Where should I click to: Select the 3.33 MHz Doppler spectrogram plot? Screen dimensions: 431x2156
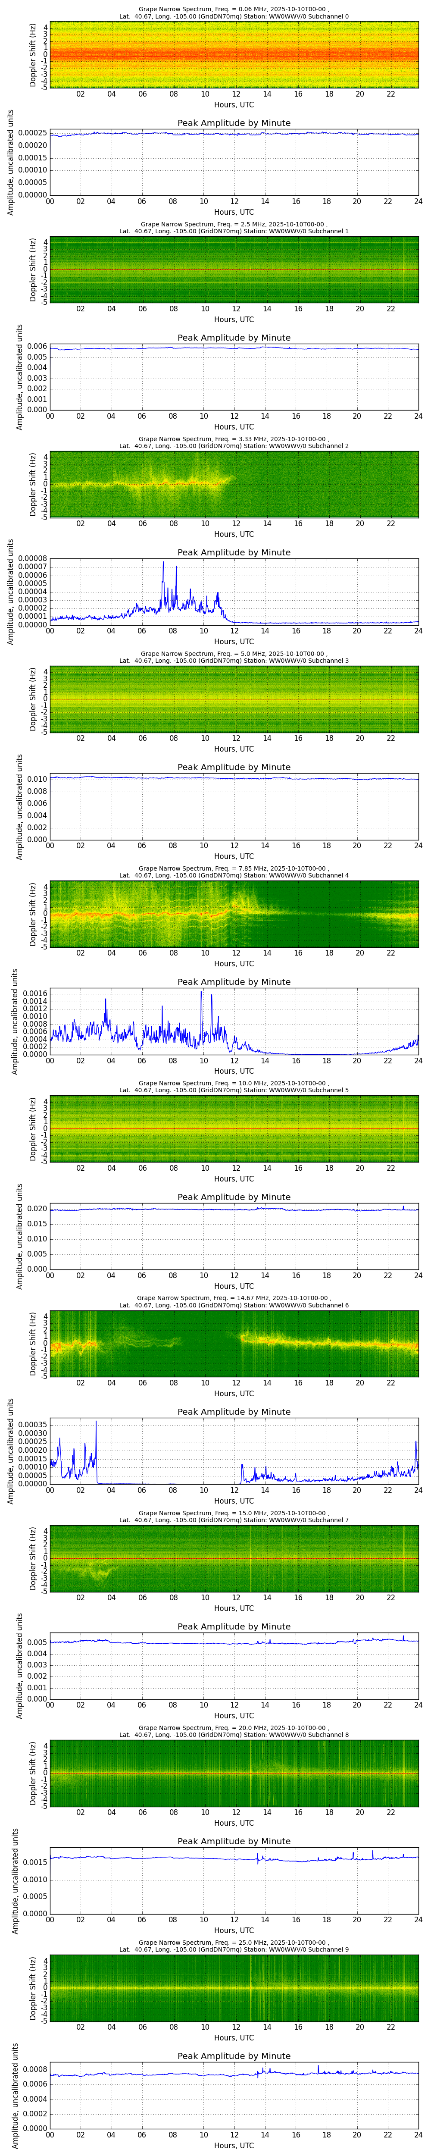(x=234, y=485)
